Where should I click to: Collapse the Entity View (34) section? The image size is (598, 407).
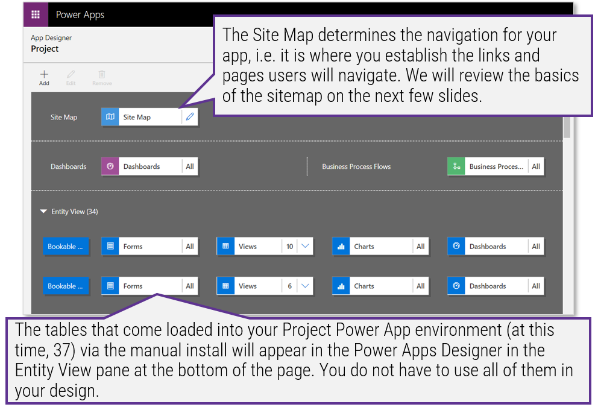pyautogui.click(x=43, y=211)
